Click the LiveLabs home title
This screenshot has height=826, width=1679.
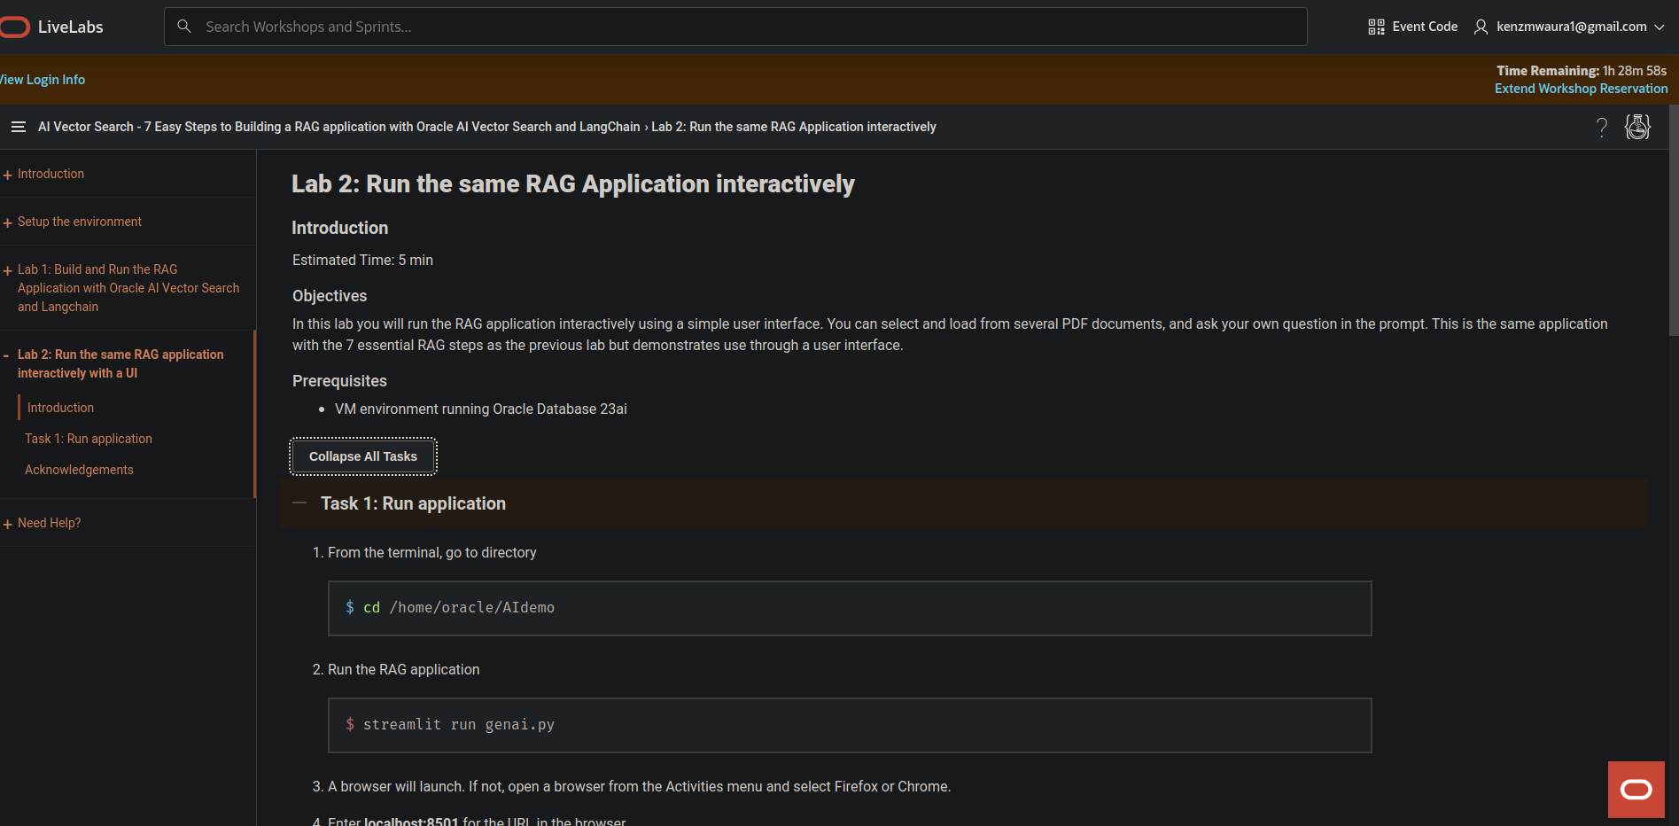tap(71, 27)
